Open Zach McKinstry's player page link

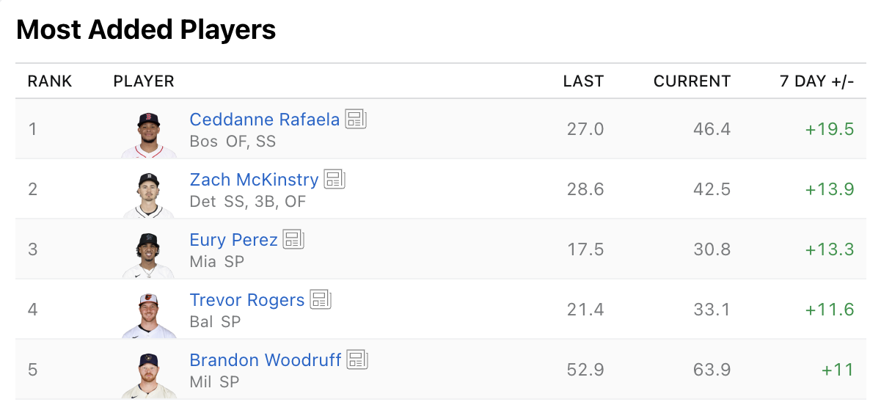[254, 180]
